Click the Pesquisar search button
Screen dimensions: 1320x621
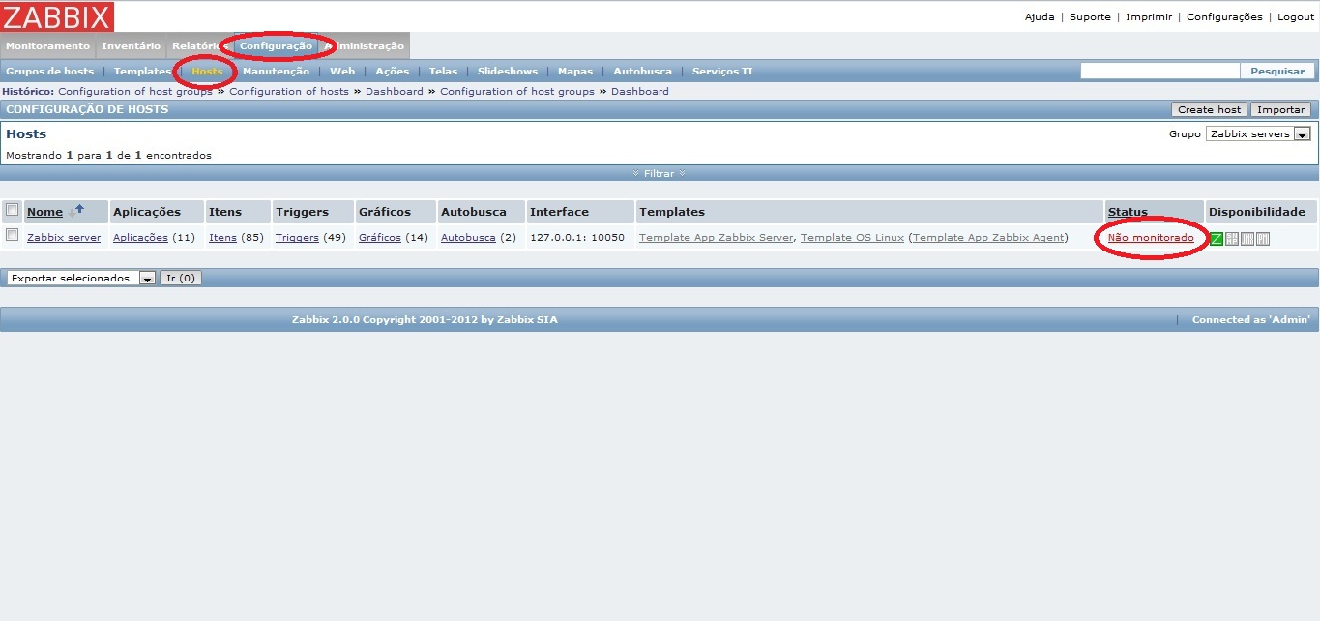(x=1277, y=71)
